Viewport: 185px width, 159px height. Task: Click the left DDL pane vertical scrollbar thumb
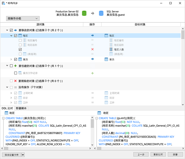pos(92,124)
